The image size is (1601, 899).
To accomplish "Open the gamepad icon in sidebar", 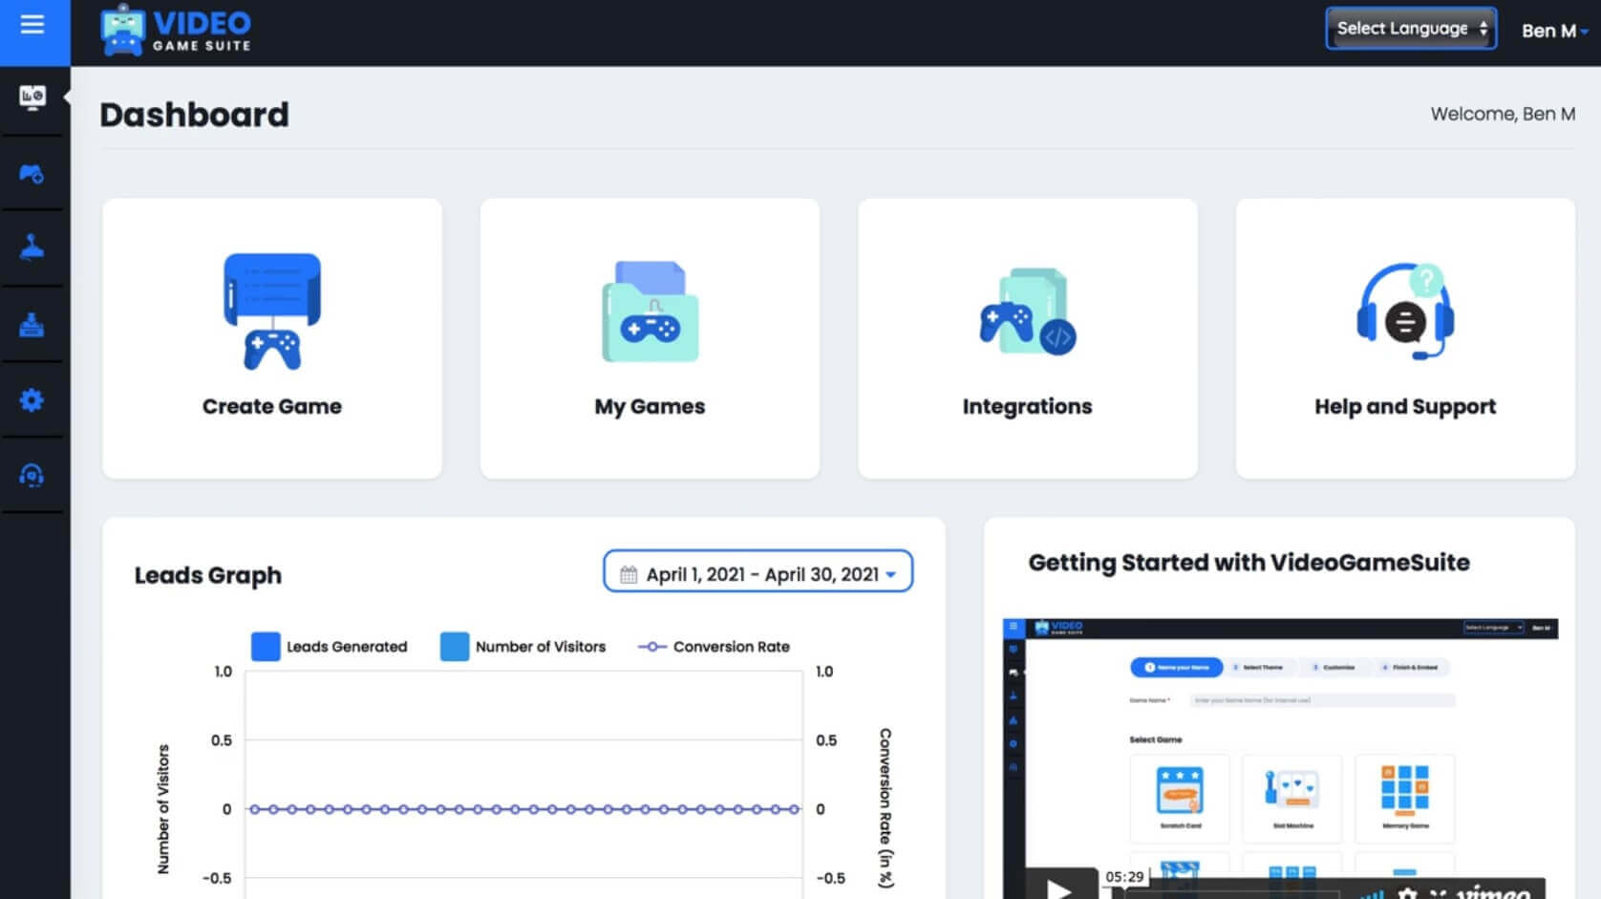I will pos(32,174).
